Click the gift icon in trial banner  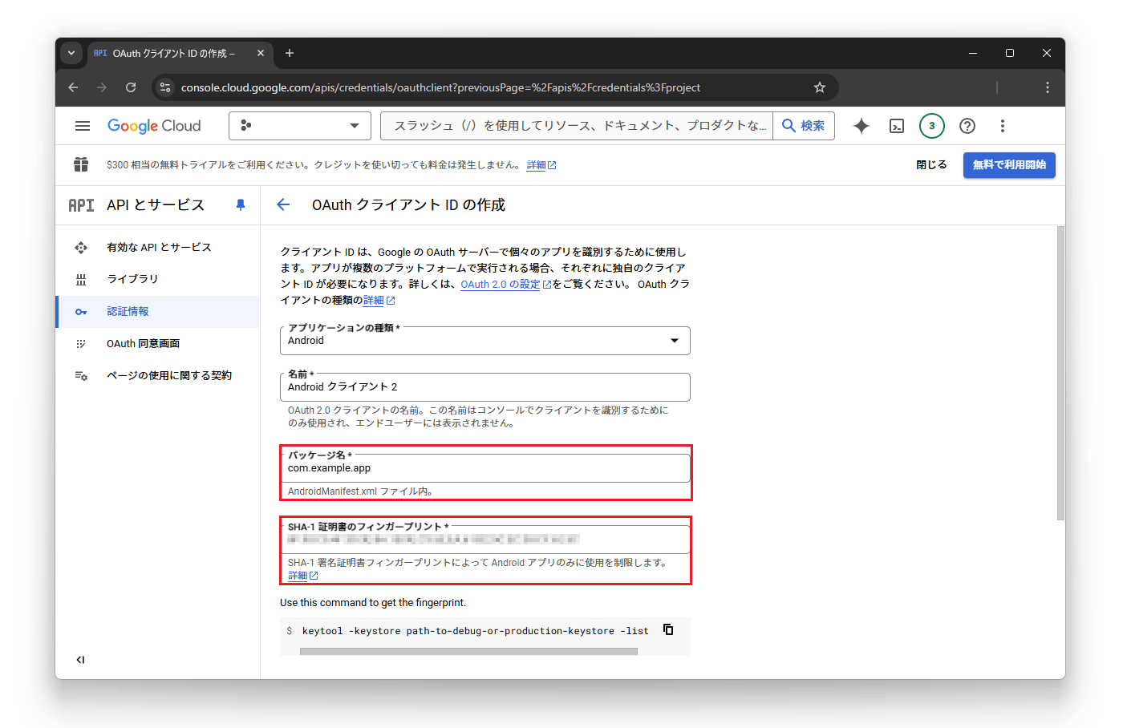pos(81,164)
